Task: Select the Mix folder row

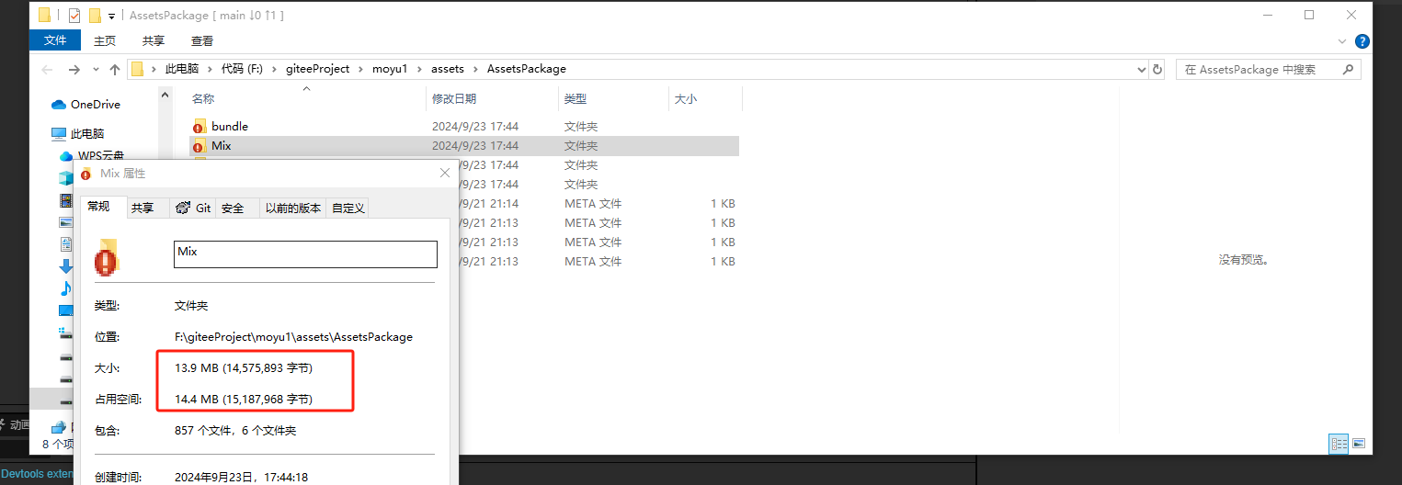Action: (464, 146)
